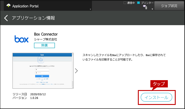Click the 無償 free badge

[x=45, y=45]
